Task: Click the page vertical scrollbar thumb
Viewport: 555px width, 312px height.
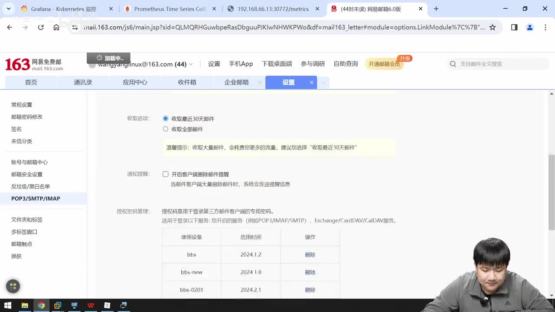Action: tap(552, 192)
